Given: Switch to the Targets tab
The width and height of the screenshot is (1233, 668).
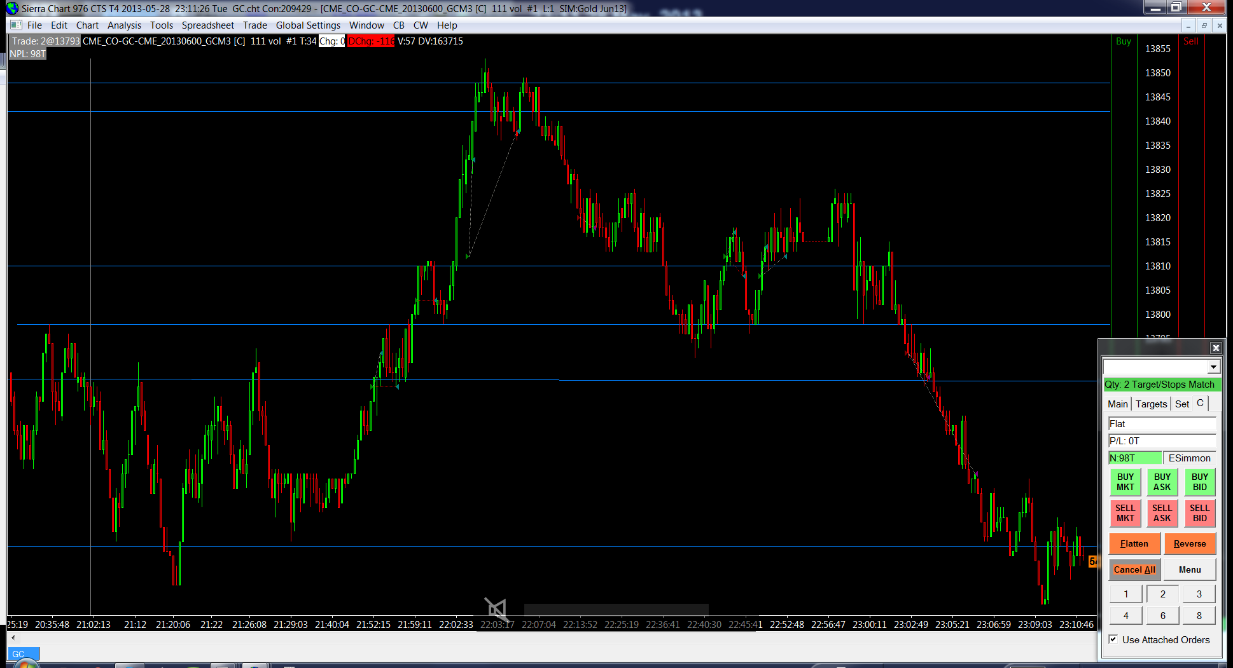Looking at the screenshot, I should point(1151,404).
